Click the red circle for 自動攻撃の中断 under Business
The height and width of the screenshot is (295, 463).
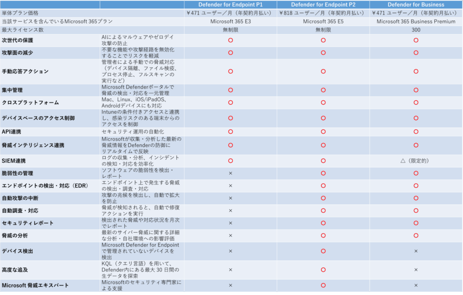click(416, 198)
